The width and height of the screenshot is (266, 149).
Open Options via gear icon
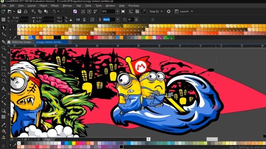(169, 11)
